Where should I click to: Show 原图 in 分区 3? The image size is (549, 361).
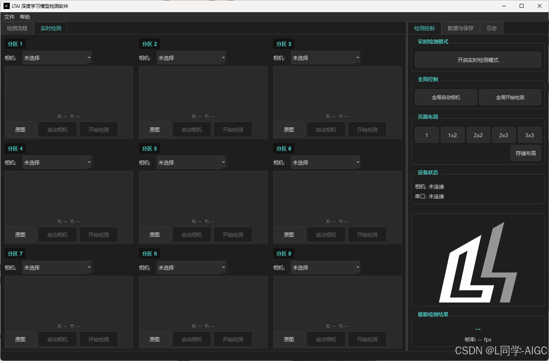point(289,130)
